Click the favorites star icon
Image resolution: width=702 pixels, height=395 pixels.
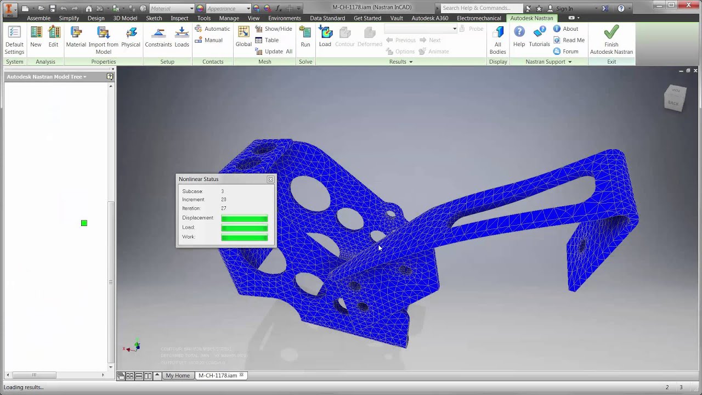[539, 8]
